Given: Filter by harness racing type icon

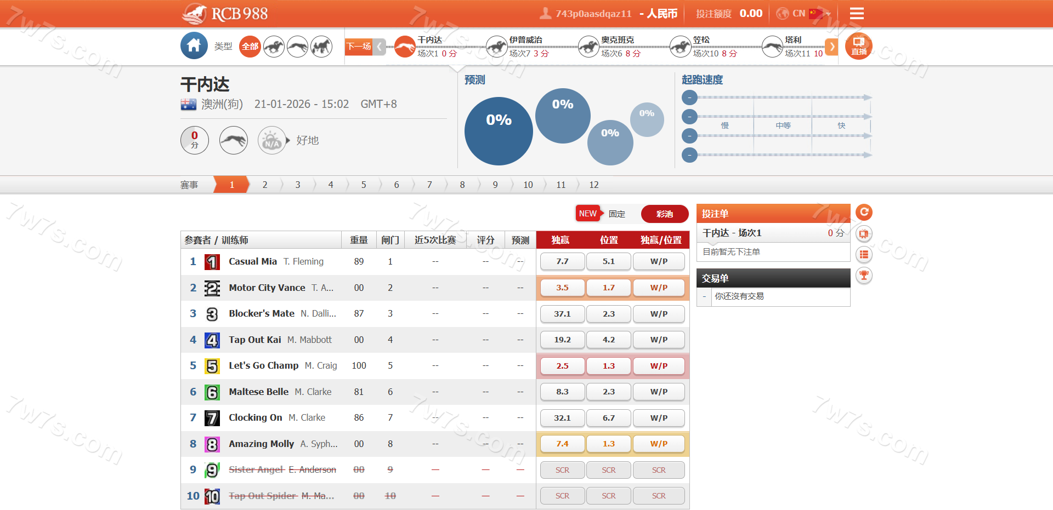Looking at the screenshot, I should [x=321, y=47].
